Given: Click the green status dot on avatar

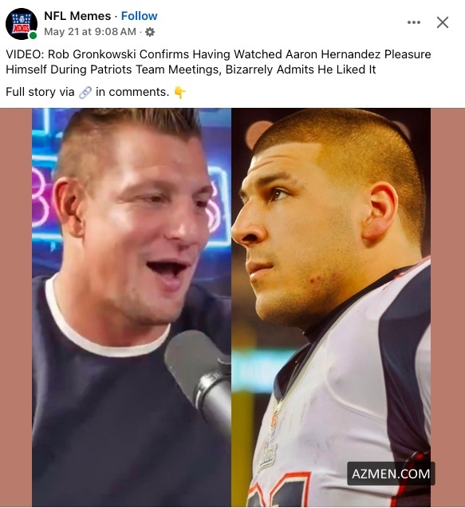Looking at the screenshot, I should 33,35.
